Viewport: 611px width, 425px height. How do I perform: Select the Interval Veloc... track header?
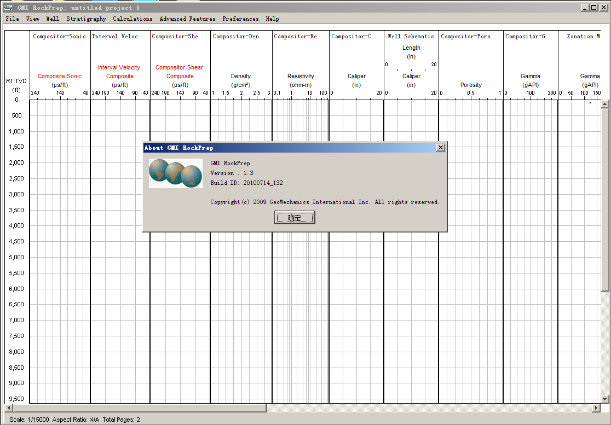(x=119, y=36)
